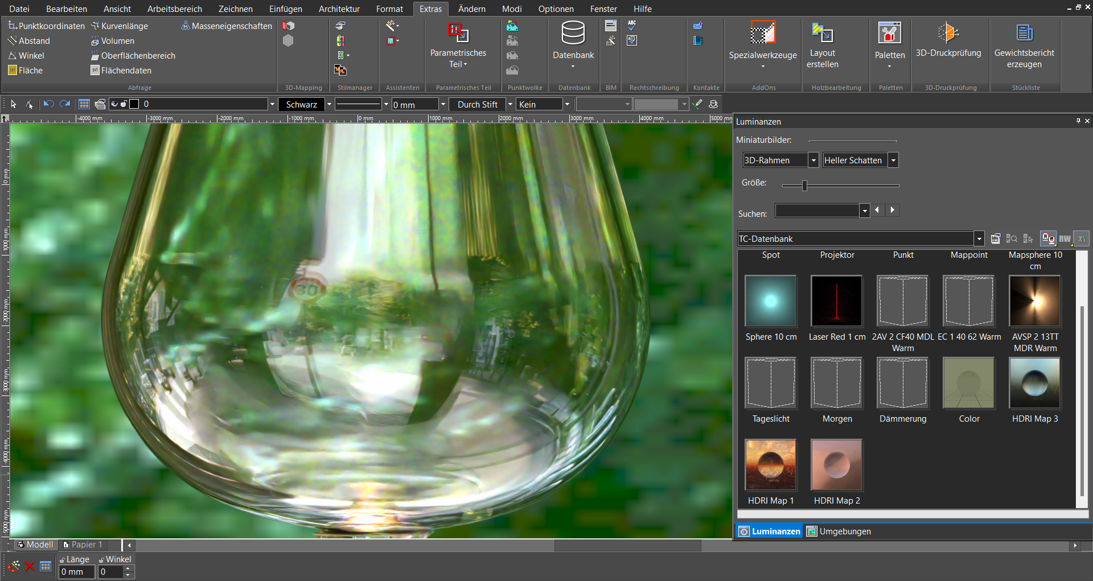Click the cancel red X icon
The width and height of the screenshot is (1093, 581).
click(x=30, y=566)
